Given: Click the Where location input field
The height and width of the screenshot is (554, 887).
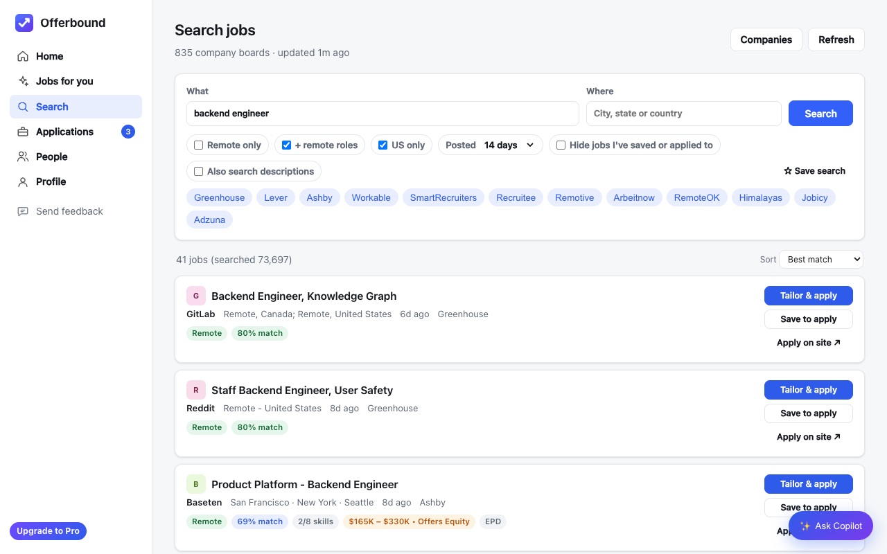Looking at the screenshot, I should point(684,114).
